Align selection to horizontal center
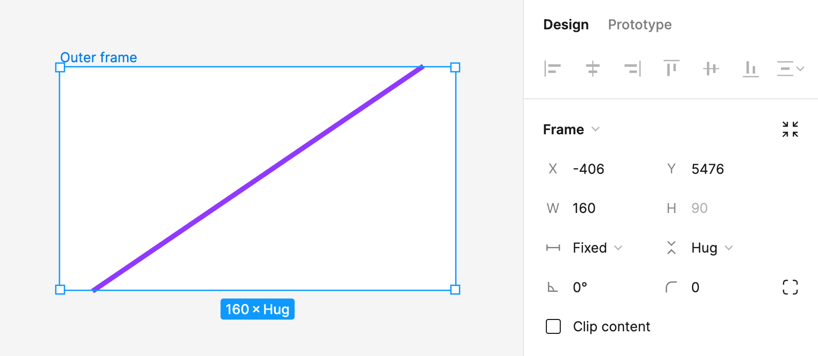The image size is (818, 356). click(x=592, y=69)
